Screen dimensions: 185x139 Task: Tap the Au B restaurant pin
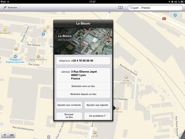coord(95,133)
